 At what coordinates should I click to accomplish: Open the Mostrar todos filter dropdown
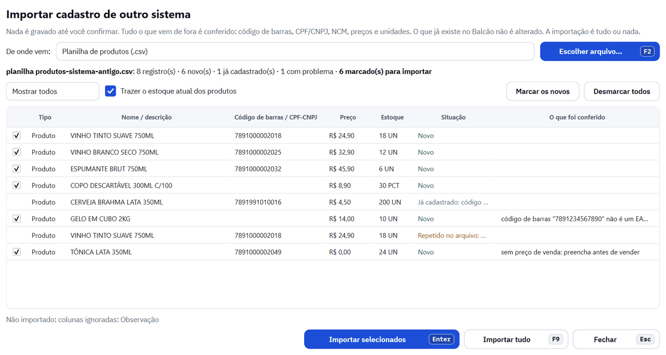[x=53, y=91]
